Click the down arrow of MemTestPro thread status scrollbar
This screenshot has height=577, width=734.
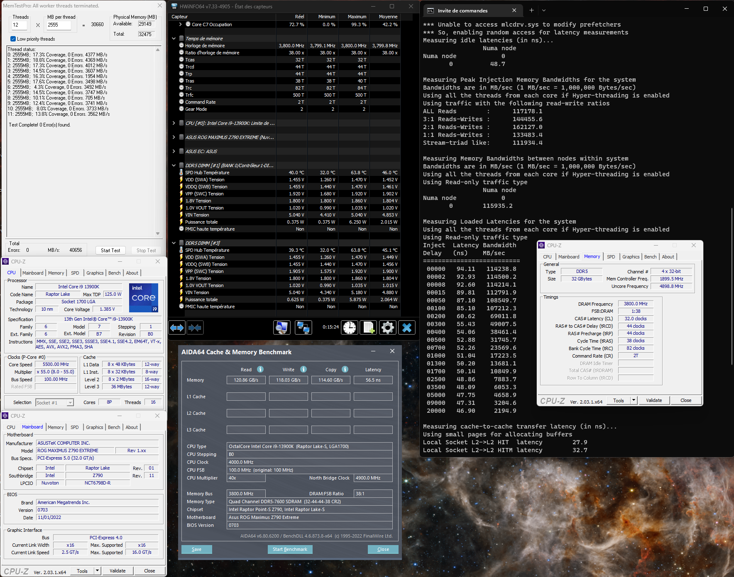tap(158, 234)
